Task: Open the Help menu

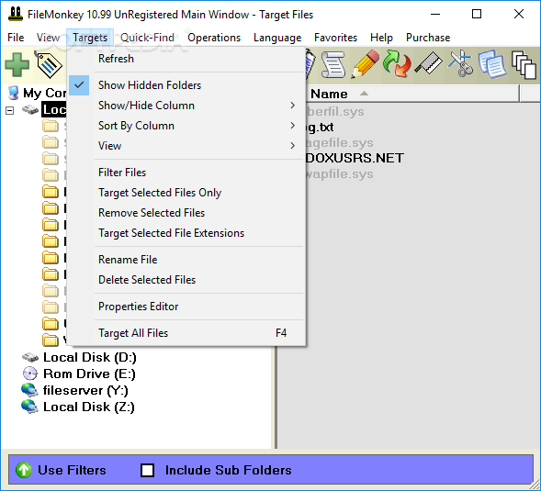Action: pos(381,38)
